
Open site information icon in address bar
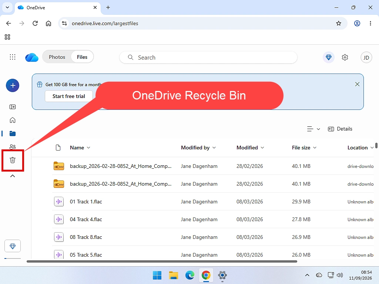point(64,23)
